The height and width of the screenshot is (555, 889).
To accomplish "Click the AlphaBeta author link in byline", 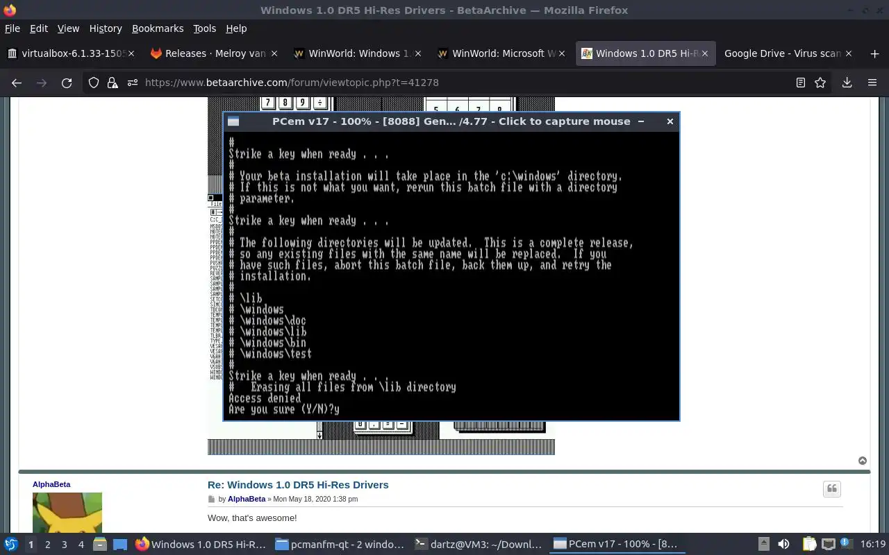I will tap(247, 499).
